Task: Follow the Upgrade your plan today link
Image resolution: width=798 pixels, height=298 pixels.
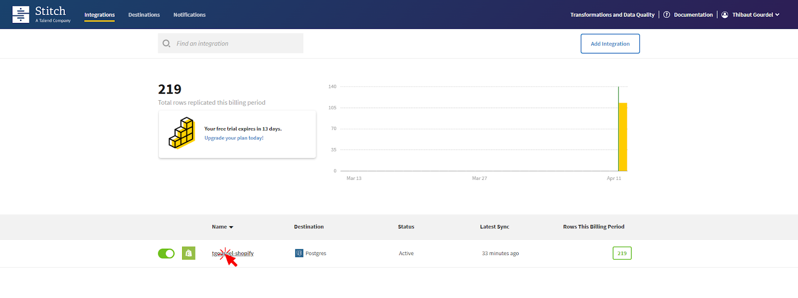Action: [233, 138]
